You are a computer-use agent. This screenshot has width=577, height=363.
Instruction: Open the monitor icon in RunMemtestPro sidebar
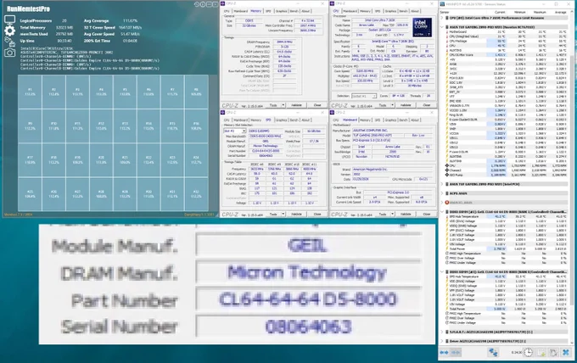pos(9,20)
